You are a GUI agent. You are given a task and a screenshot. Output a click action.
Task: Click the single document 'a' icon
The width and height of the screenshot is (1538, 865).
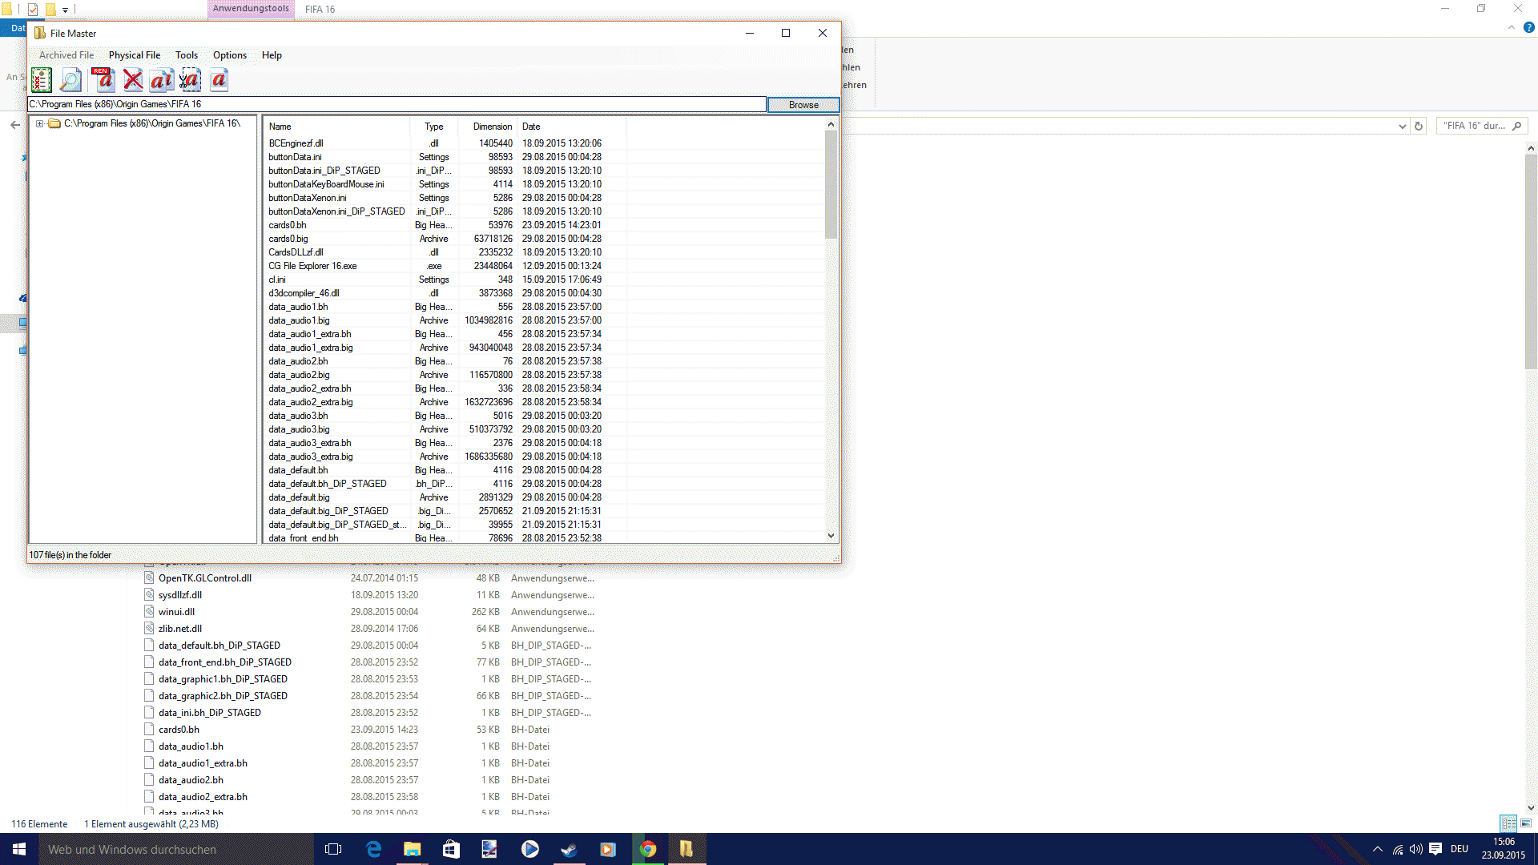pyautogui.click(x=219, y=80)
